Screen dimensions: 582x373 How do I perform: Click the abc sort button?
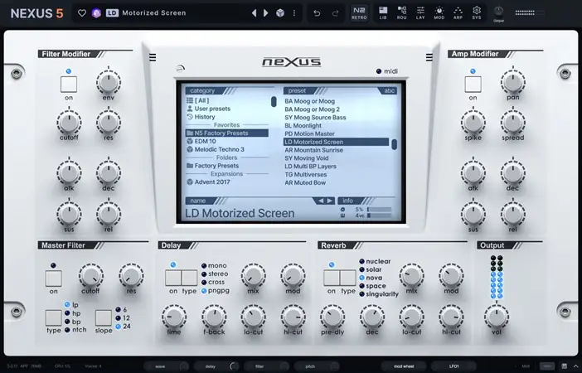tap(388, 90)
